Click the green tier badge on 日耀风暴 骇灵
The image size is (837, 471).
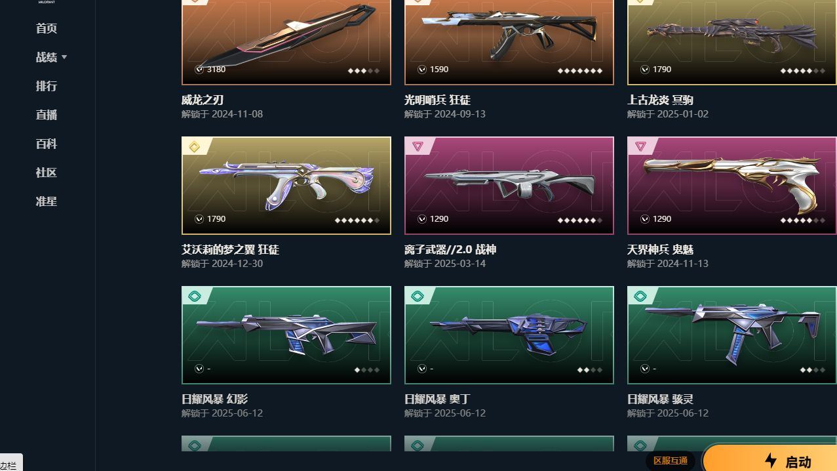pos(640,297)
